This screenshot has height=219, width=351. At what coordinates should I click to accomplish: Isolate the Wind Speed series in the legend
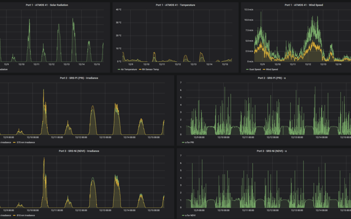coord(273,69)
